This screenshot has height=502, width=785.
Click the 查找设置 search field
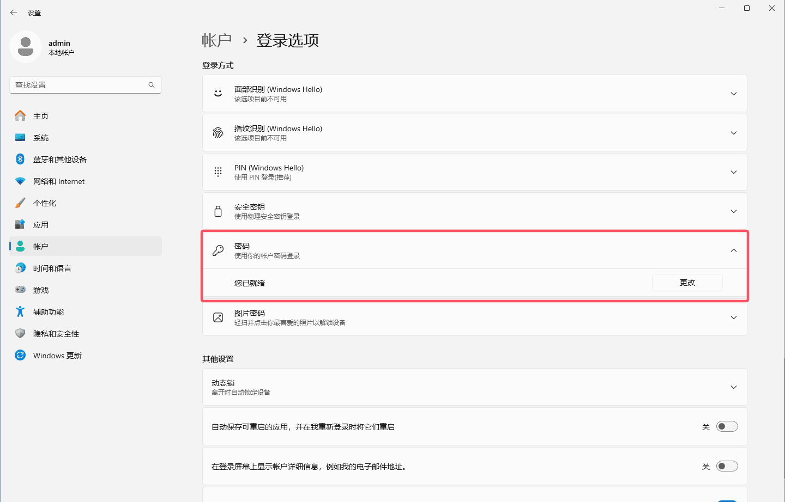[86, 85]
